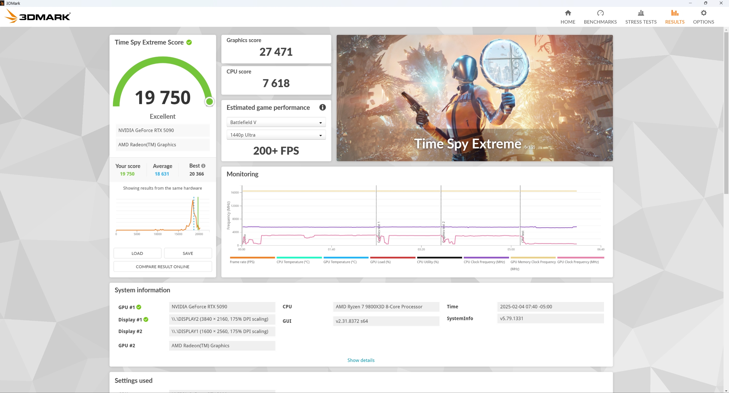
Task: Click the GPU #1 NVIDIA GeForce RTX 5090 field
Action: pos(222,307)
